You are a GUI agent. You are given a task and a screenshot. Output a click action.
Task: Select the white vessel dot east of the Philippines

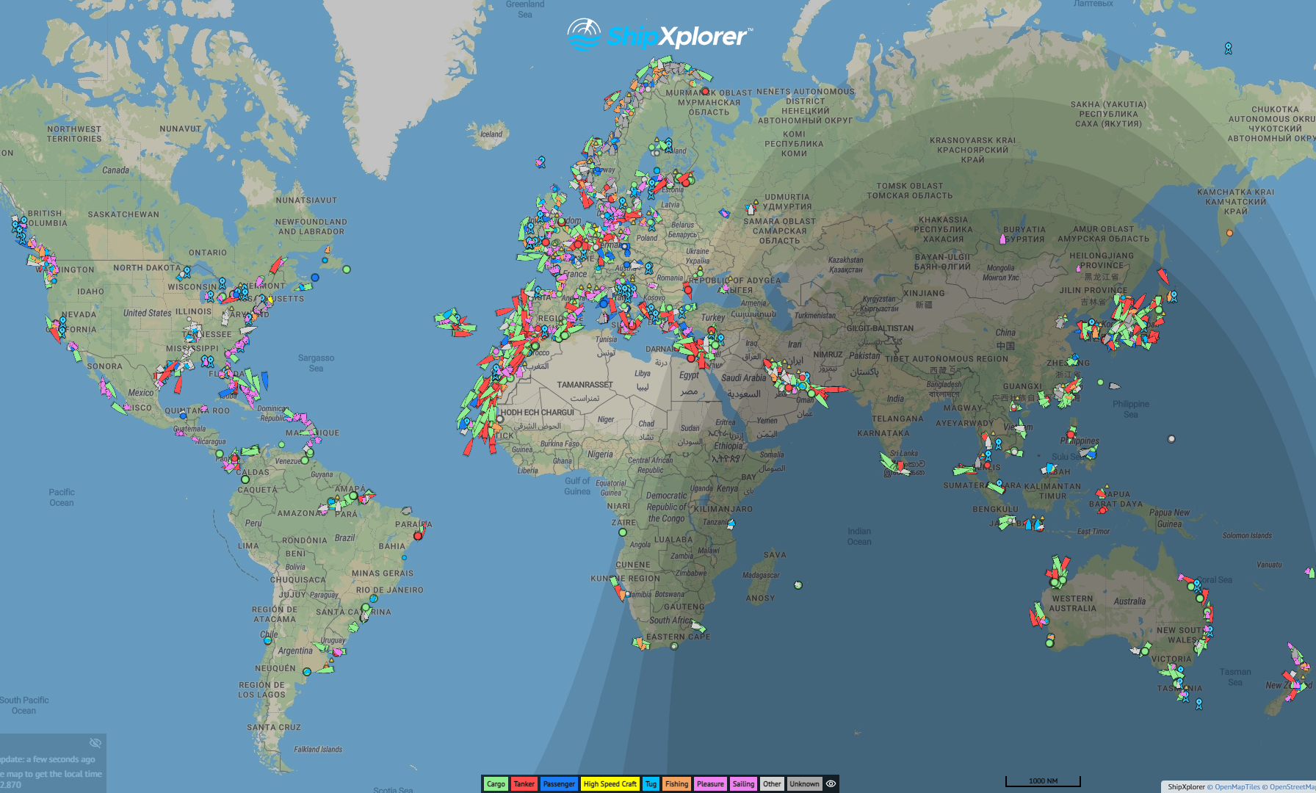click(x=1171, y=439)
